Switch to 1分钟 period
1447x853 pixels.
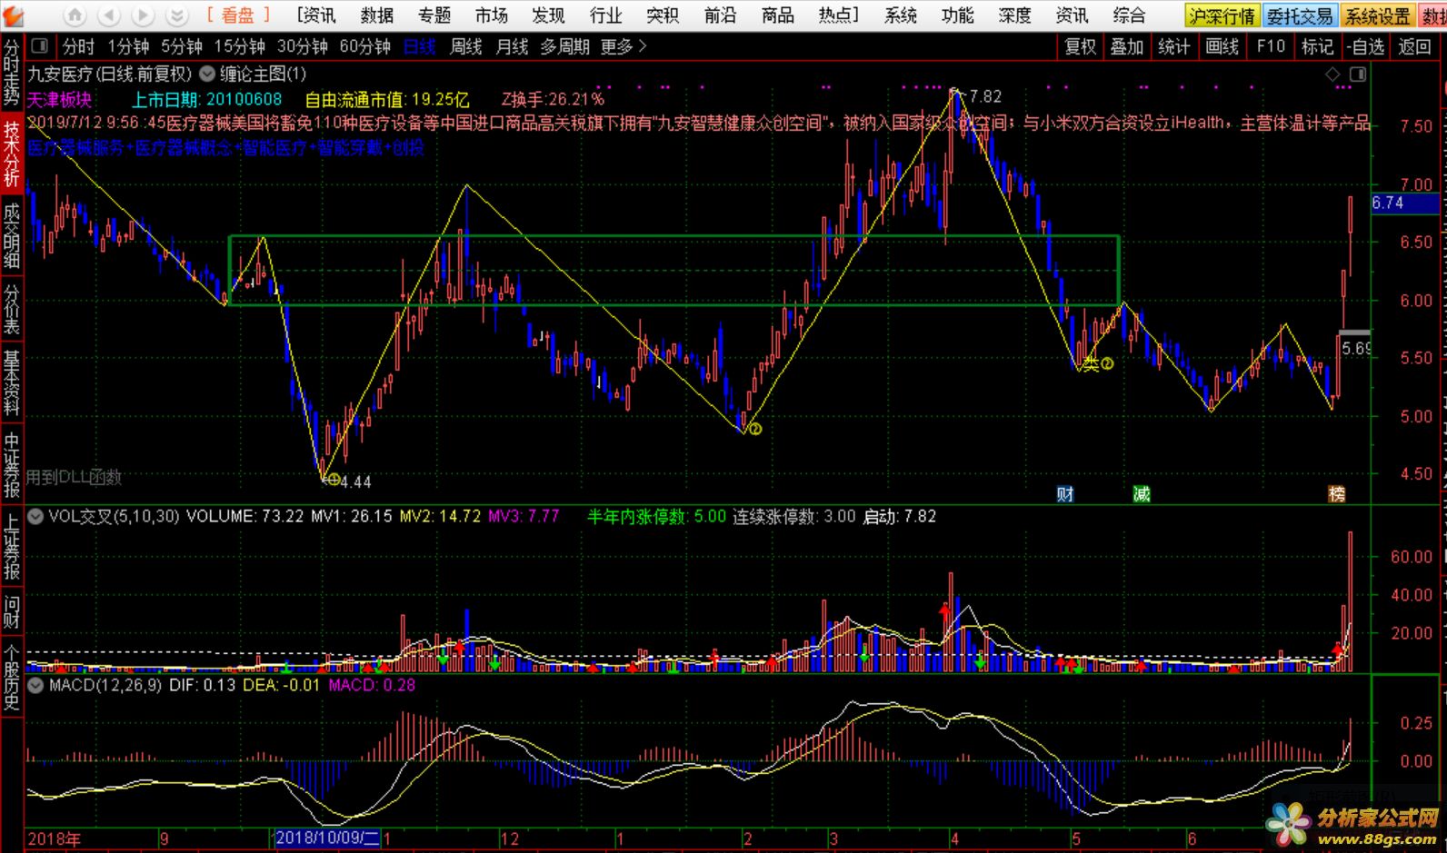coord(128,46)
